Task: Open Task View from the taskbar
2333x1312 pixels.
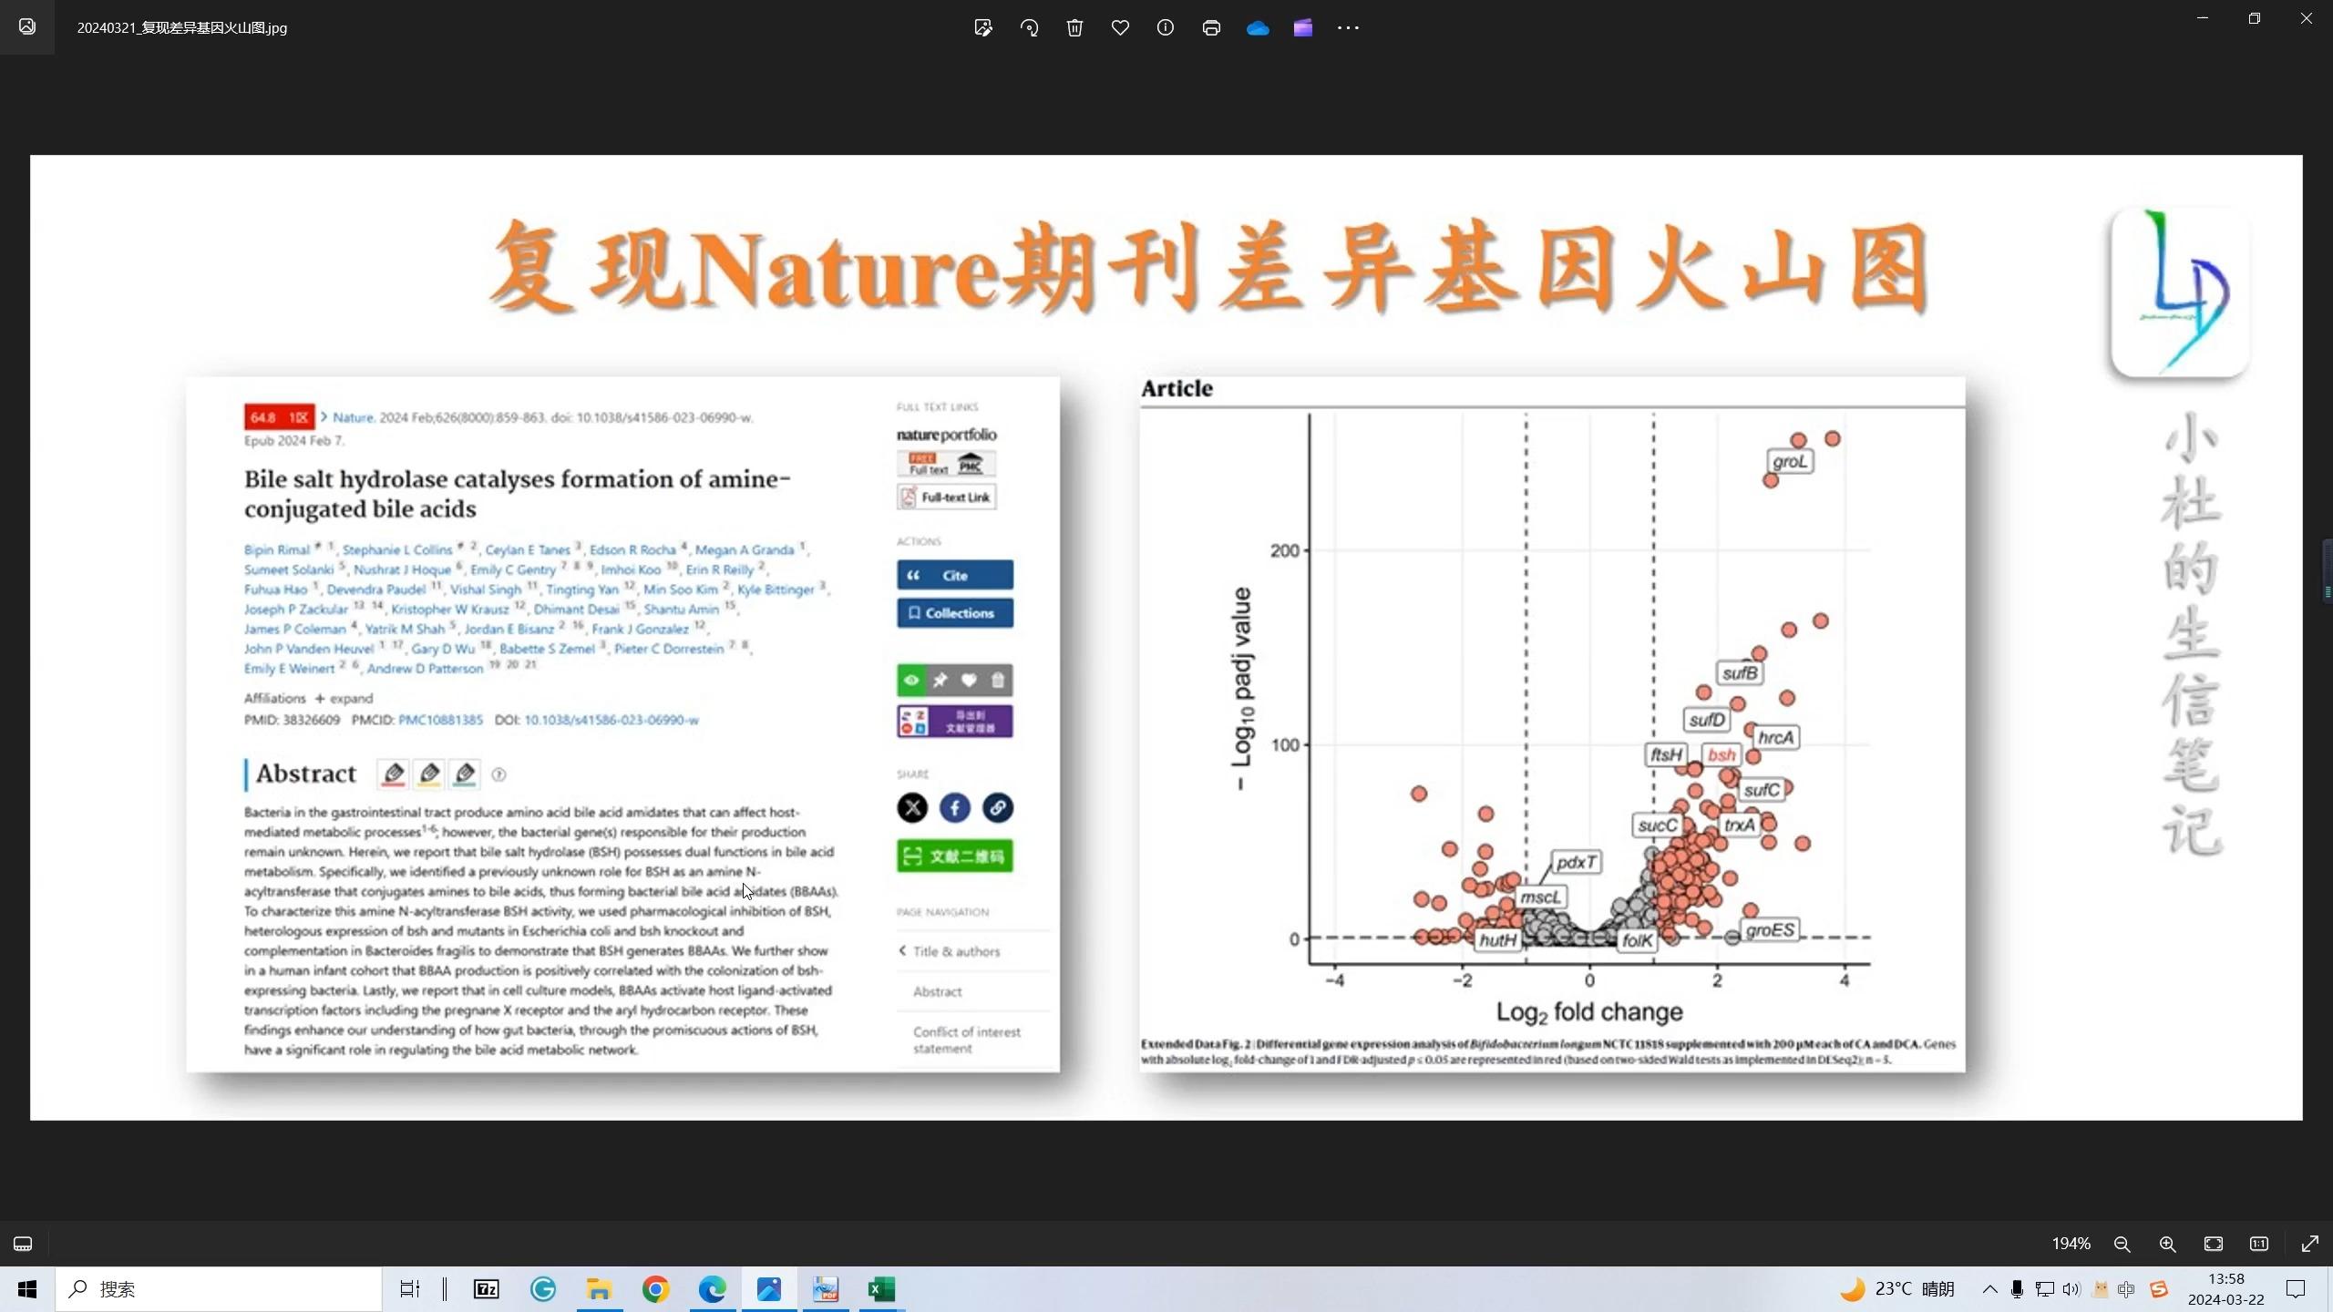Action: [x=408, y=1288]
